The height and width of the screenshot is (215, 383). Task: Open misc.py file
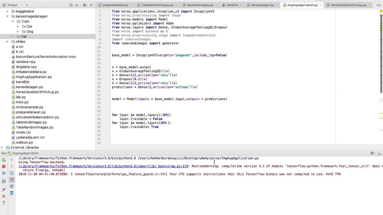22,102
